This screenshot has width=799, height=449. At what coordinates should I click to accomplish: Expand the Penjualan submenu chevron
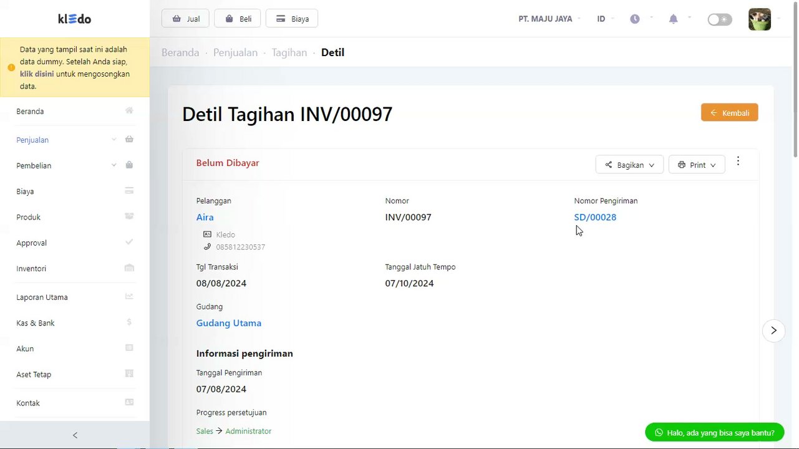point(114,139)
